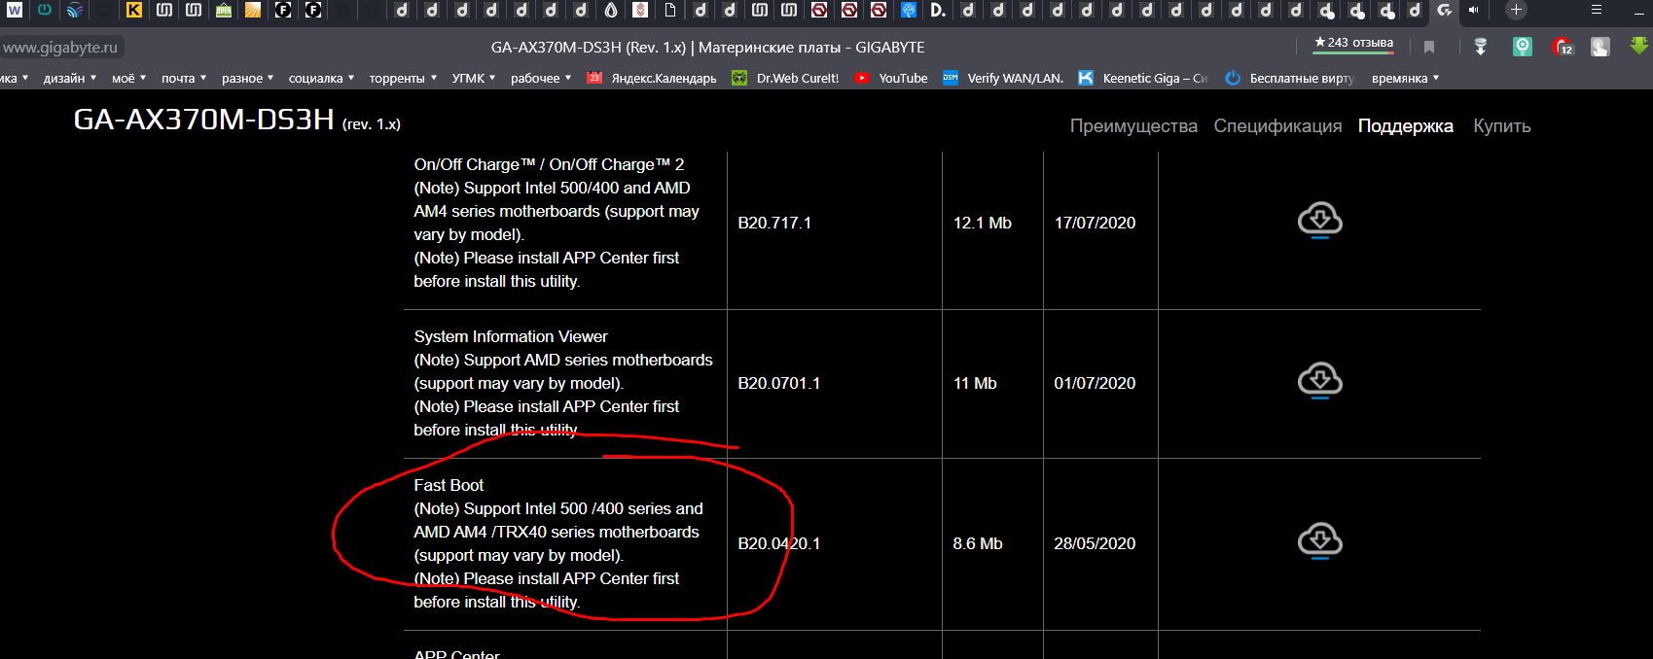1653x659 pixels.
Task: Open the Яндекс.Календарь bookmark
Action: click(652, 78)
